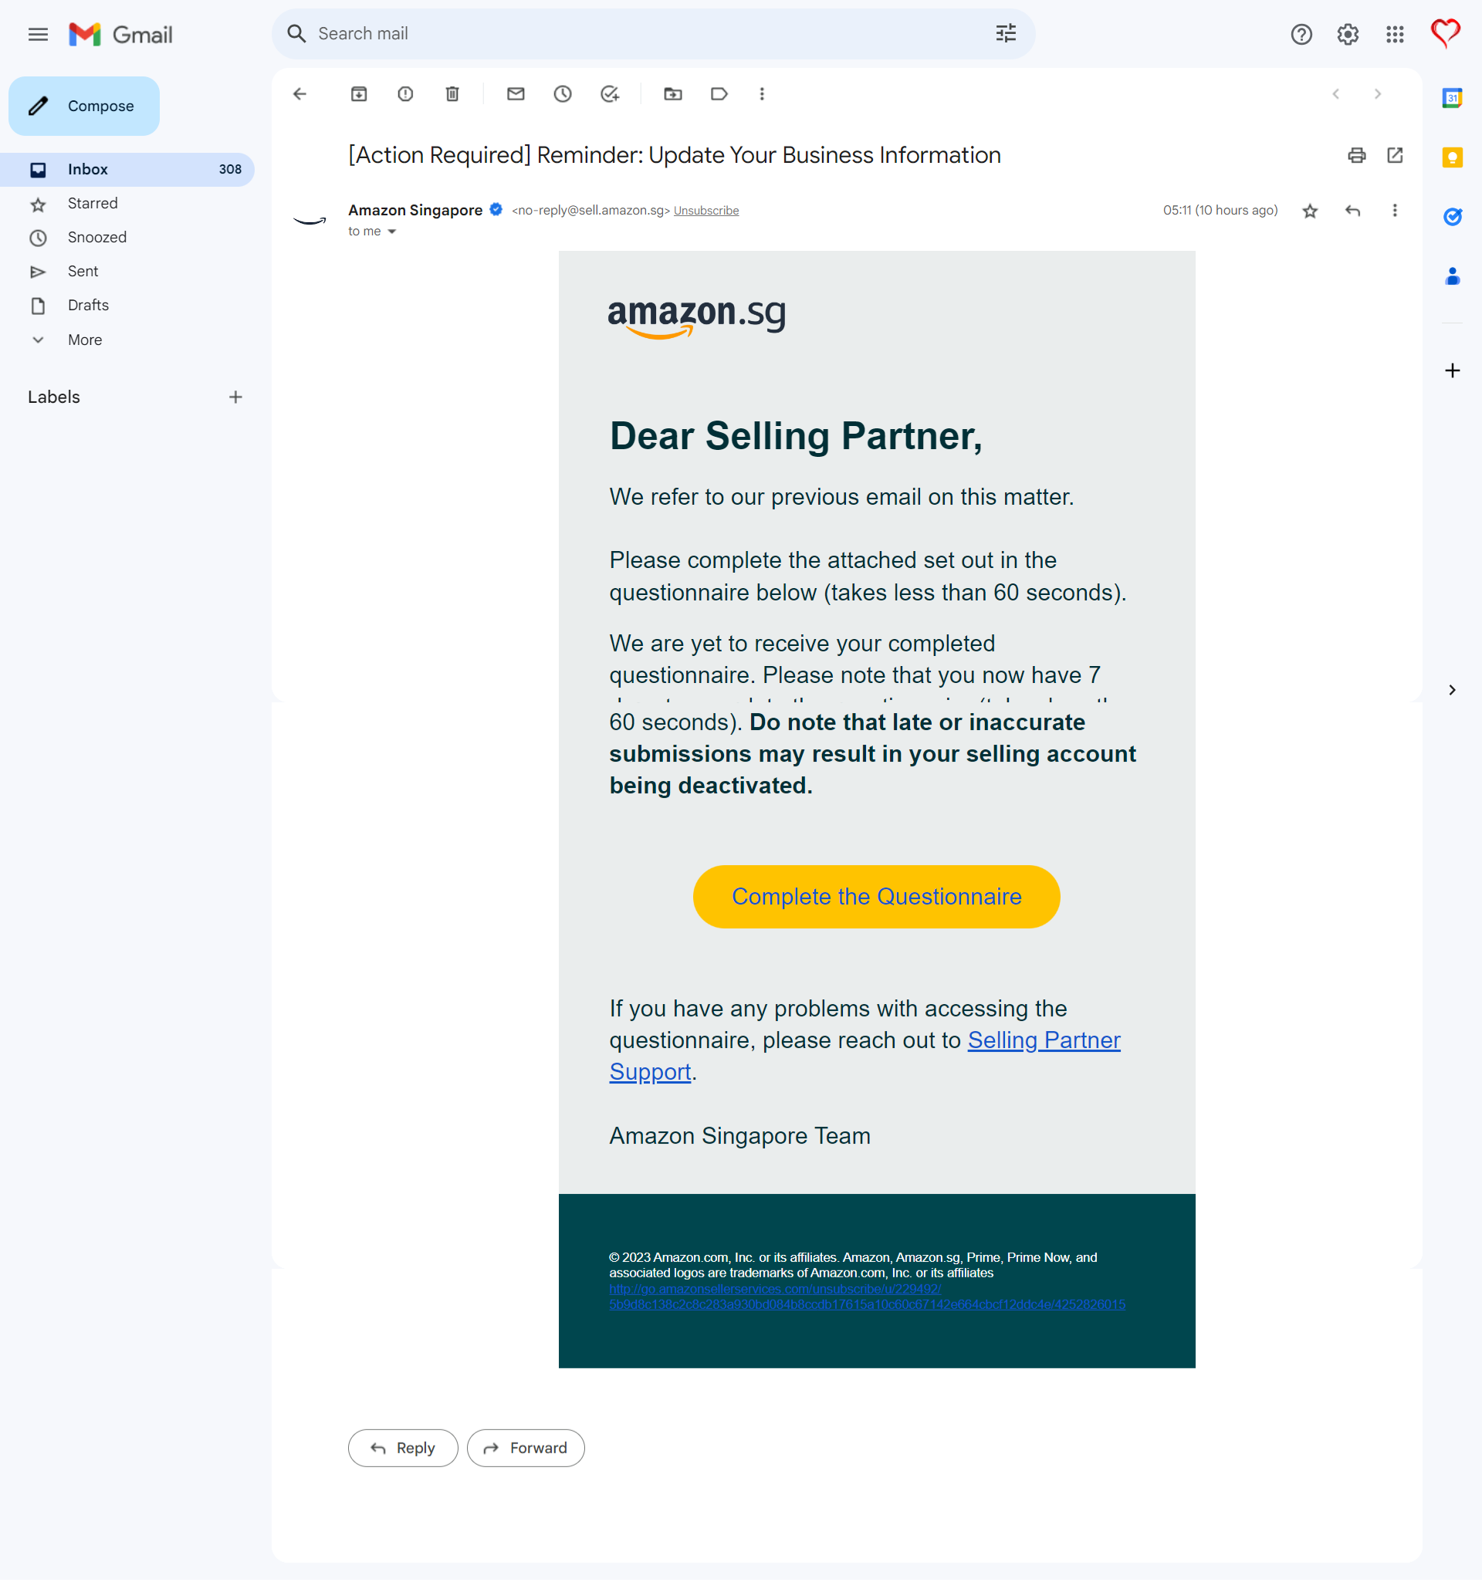Create a new label with plus icon
Screen dimensions: 1482x1596
235,397
